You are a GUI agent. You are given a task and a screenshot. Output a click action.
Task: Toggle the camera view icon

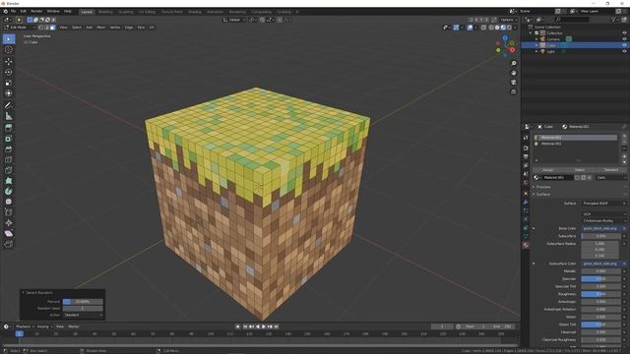tap(514, 83)
